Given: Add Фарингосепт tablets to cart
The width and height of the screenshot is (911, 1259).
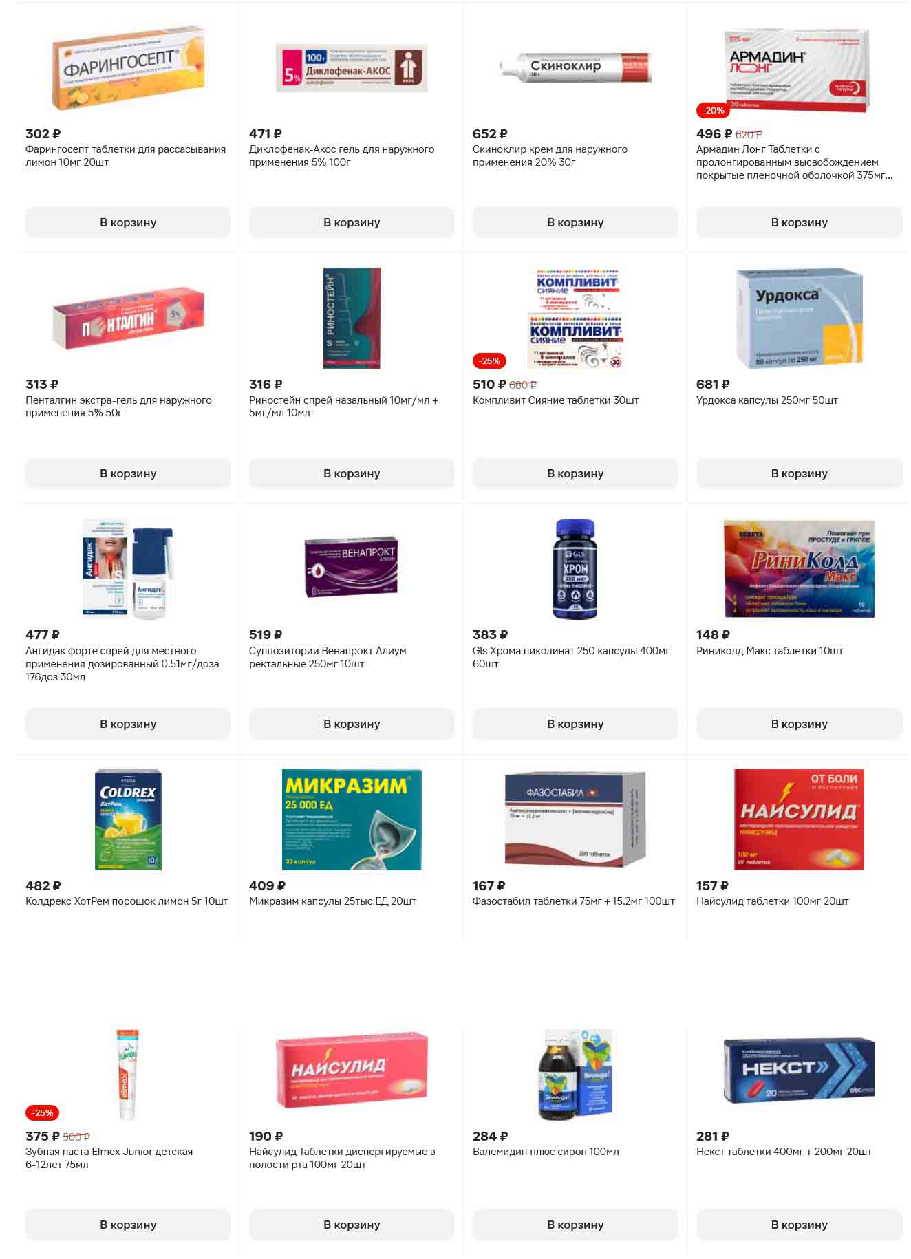Looking at the screenshot, I should pos(128,222).
